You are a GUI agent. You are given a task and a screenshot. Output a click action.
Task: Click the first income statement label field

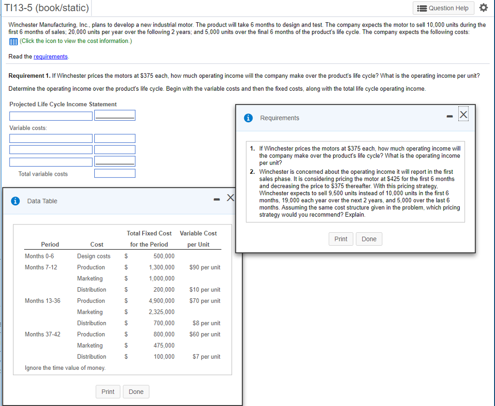[51, 116]
